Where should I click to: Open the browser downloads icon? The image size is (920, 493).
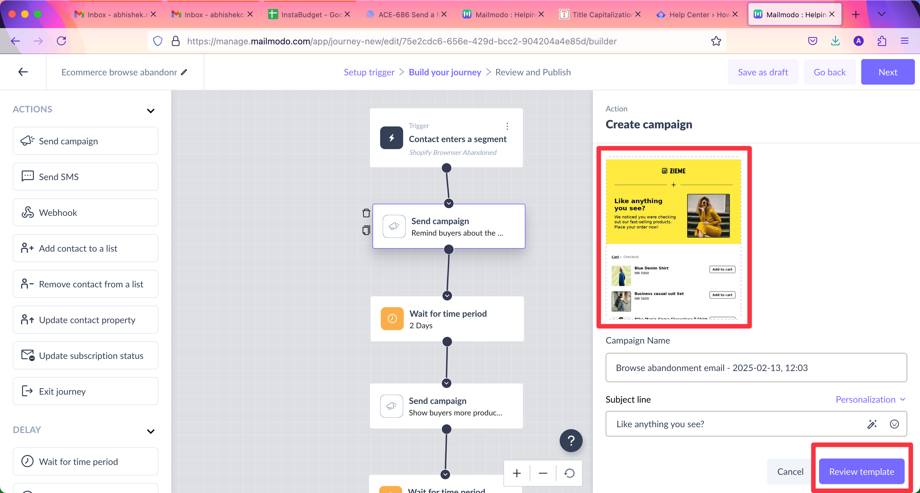[835, 41]
